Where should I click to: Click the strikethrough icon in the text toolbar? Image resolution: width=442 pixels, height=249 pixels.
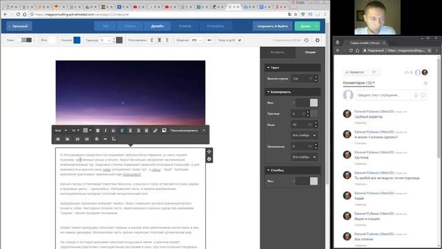tap(97, 139)
